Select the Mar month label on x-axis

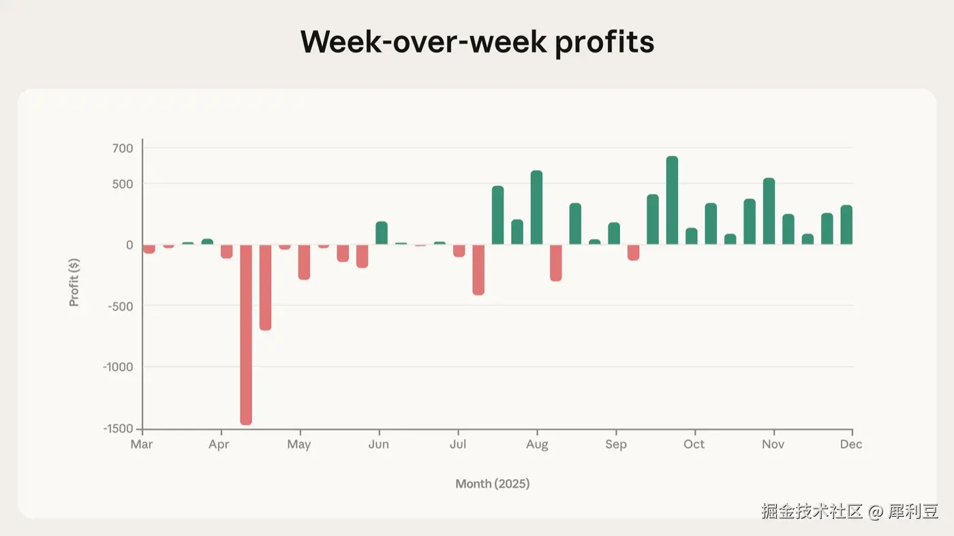point(142,444)
